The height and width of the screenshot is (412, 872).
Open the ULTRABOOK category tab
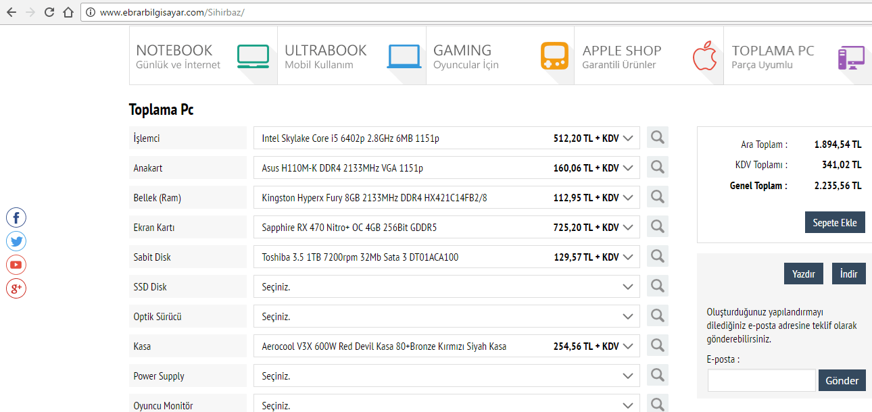(352, 56)
